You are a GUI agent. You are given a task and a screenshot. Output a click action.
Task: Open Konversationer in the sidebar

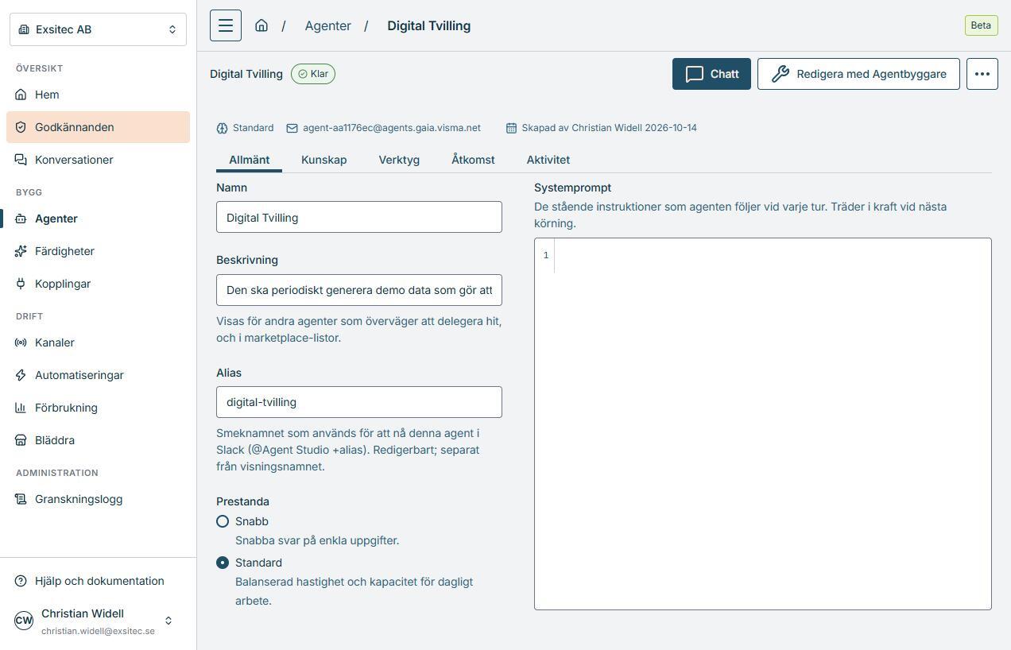click(x=98, y=160)
